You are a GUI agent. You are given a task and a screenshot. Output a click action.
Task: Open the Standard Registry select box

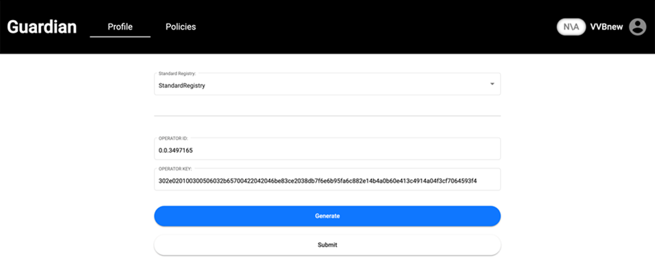pos(327,85)
